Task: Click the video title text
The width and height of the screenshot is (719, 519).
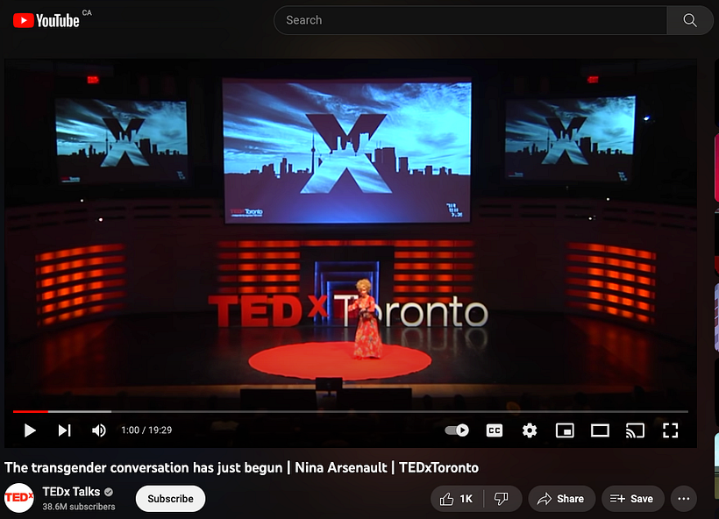Action: pos(241,467)
